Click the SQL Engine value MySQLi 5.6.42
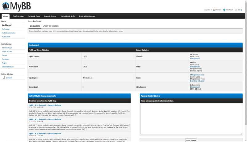The image size is (247, 142). click(x=87, y=78)
